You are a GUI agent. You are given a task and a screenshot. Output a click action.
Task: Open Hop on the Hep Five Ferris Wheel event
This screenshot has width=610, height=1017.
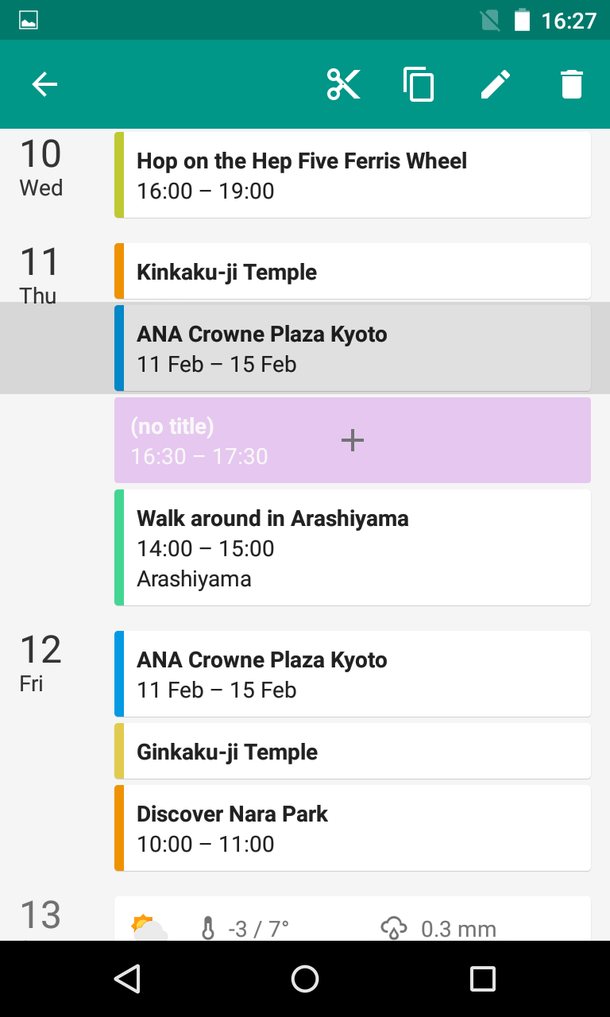click(x=353, y=175)
